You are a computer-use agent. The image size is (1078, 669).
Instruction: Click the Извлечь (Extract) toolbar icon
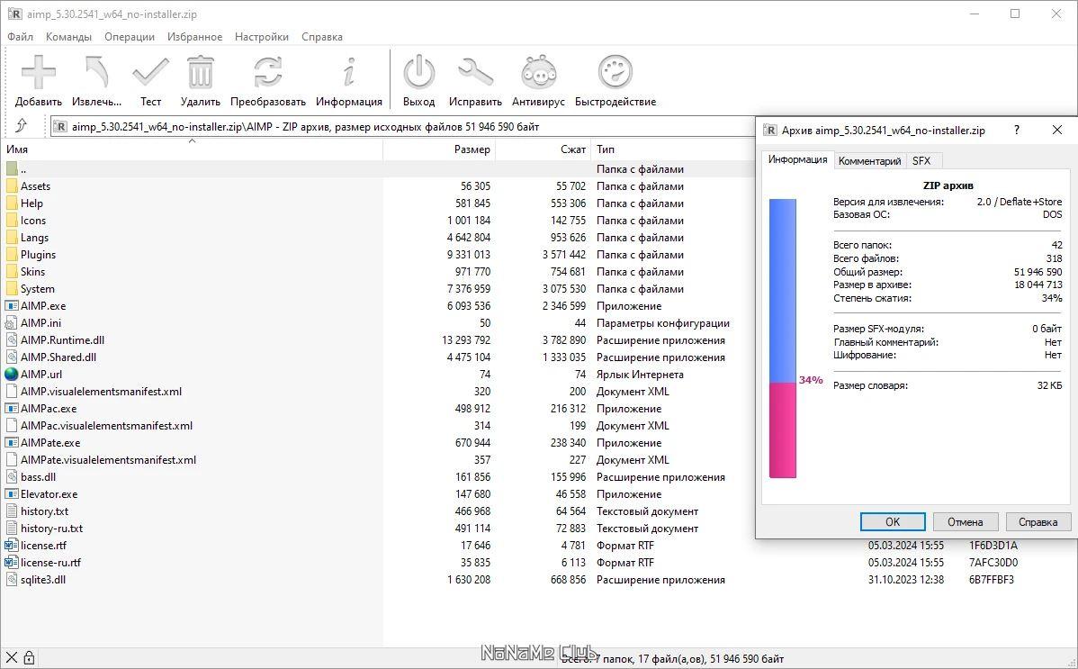pyautogui.click(x=96, y=72)
